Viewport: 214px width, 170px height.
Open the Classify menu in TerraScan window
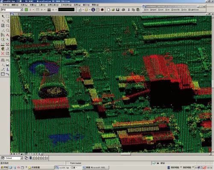click(x=175, y=10)
